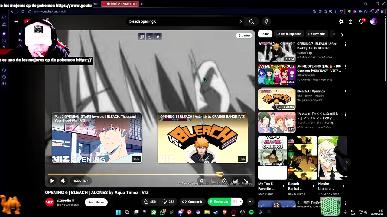
Task: Open Instagram icon in browser sidebar
Action: point(4,40)
